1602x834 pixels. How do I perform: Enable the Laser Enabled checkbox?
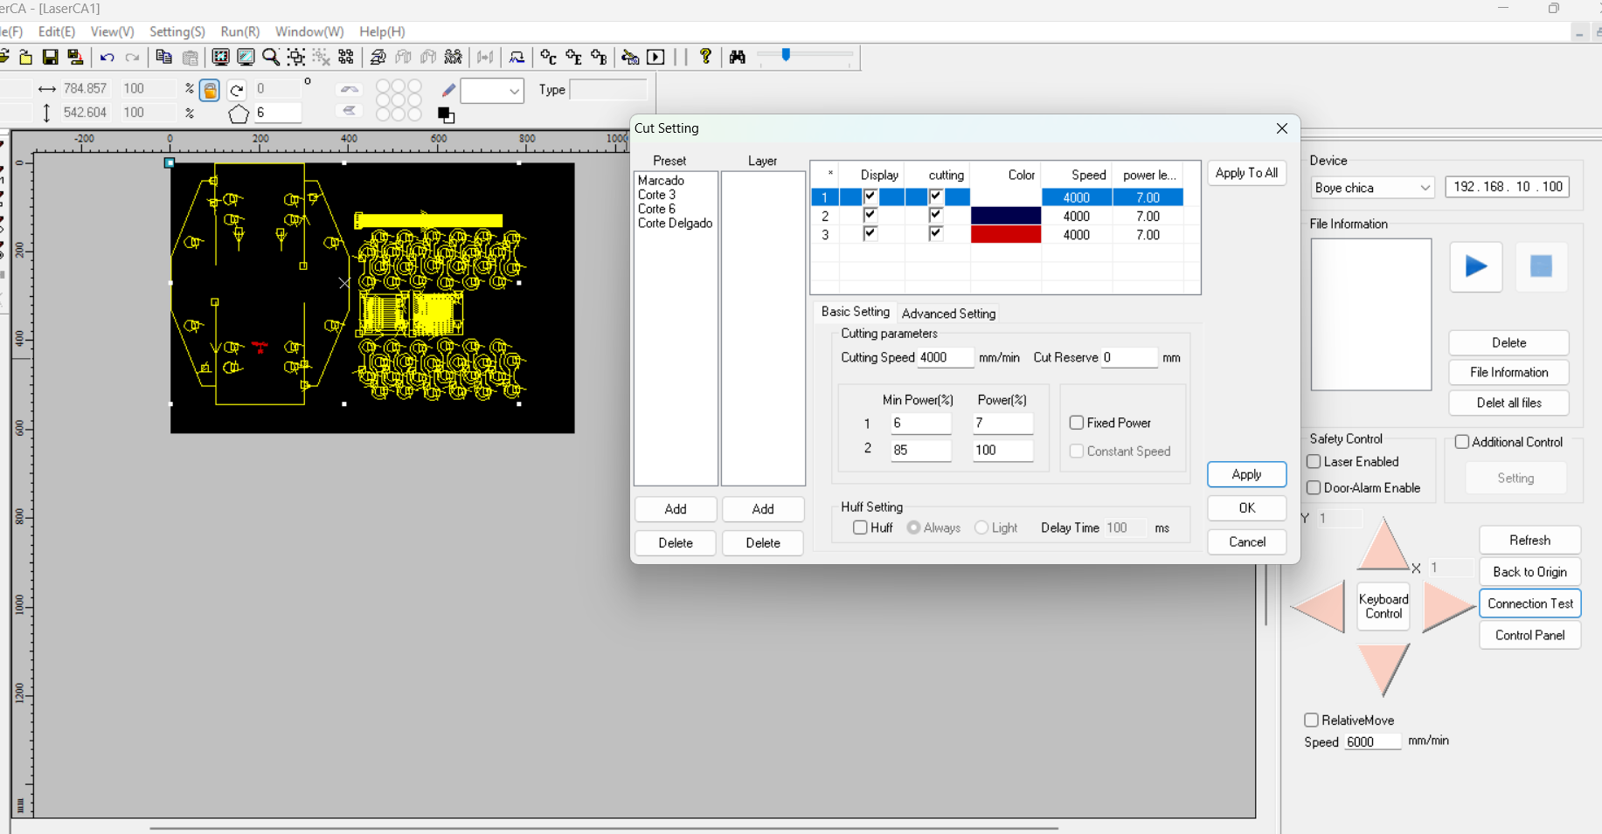[1314, 461]
